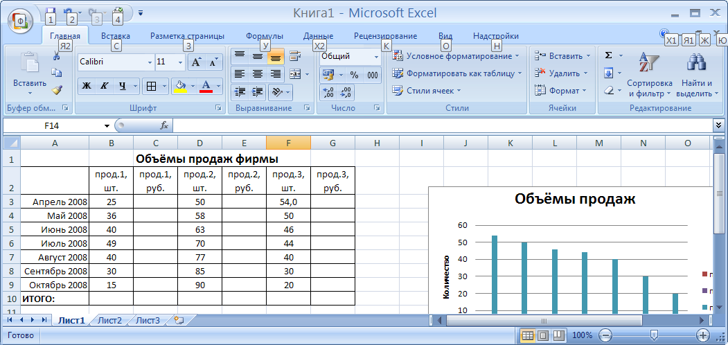Toggle Italic (К) formatting

click(x=105, y=86)
